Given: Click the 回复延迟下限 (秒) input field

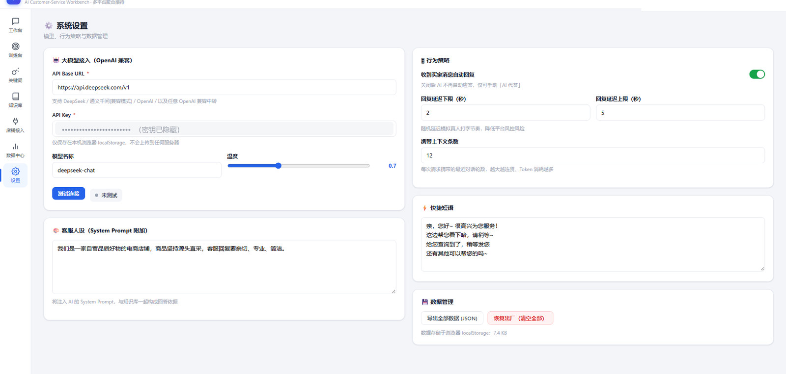Looking at the screenshot, I should tap(505, 113).
